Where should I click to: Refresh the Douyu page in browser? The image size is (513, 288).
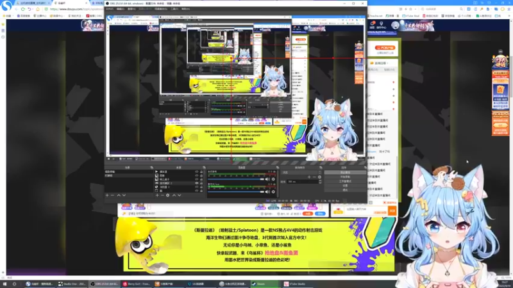point(23,9)
